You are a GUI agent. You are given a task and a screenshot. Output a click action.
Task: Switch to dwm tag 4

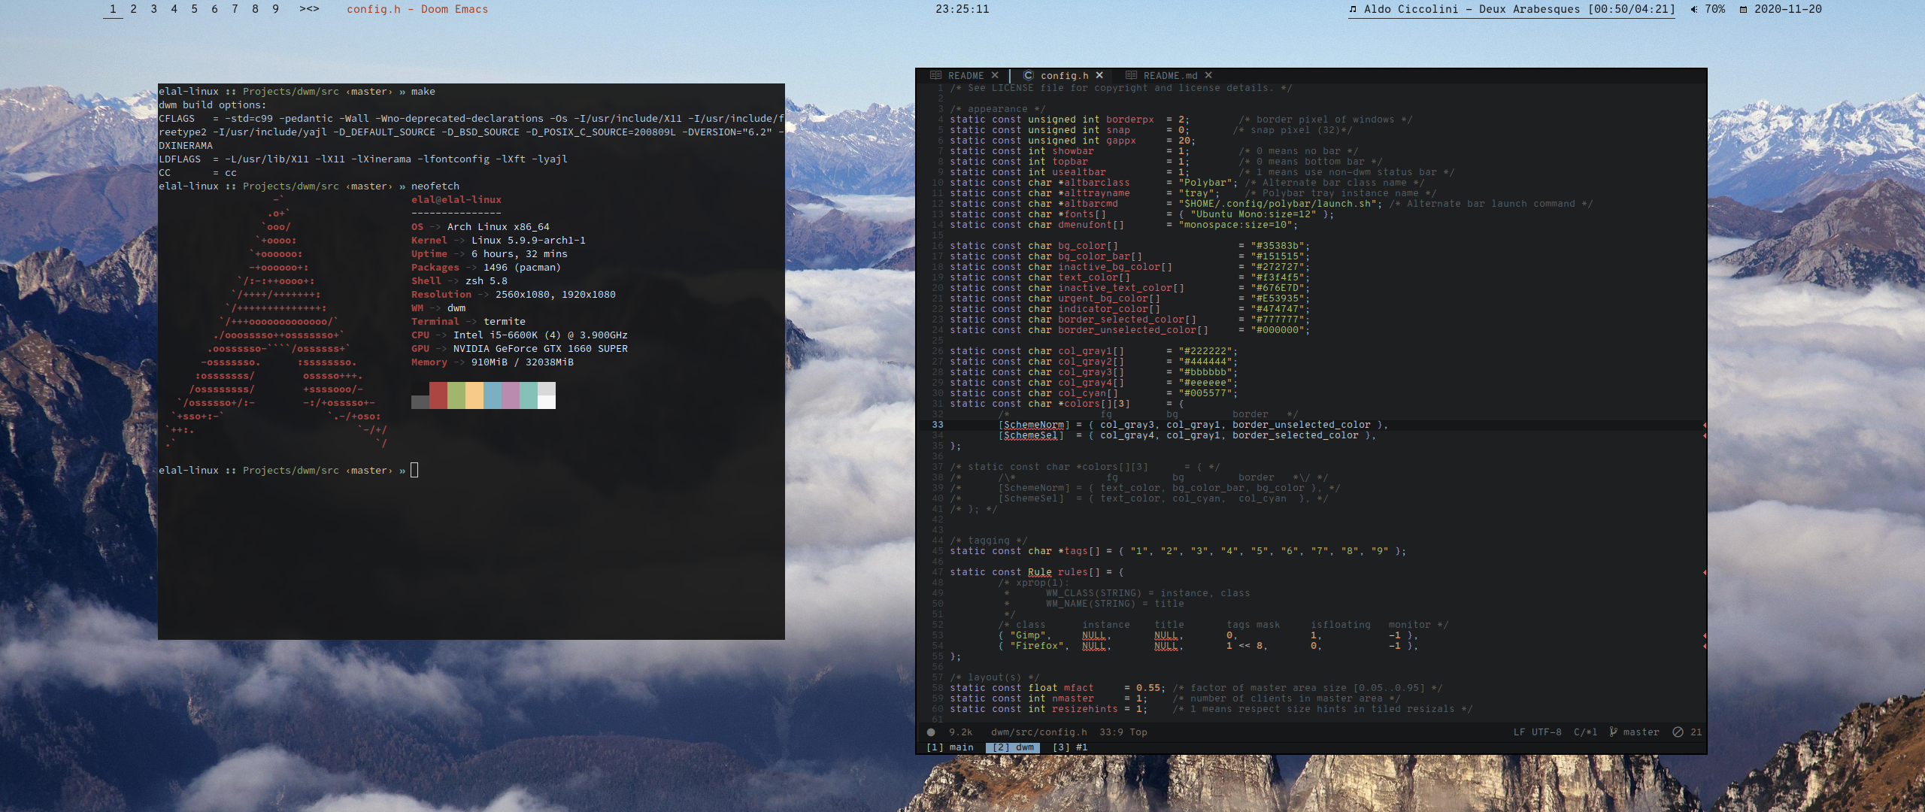174,9
